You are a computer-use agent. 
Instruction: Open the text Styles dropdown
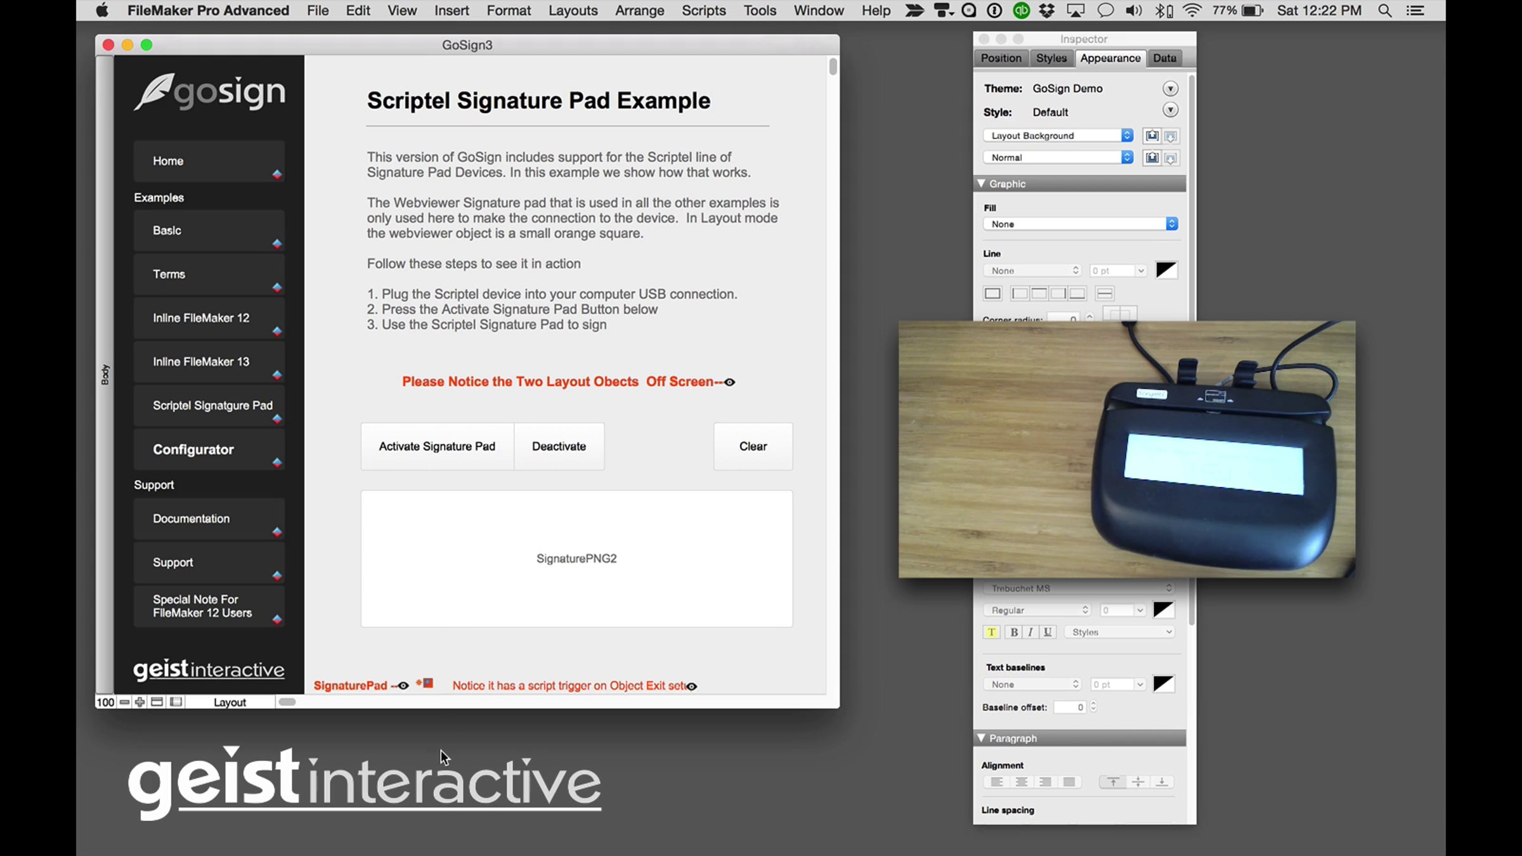[x=1119, y=632]
